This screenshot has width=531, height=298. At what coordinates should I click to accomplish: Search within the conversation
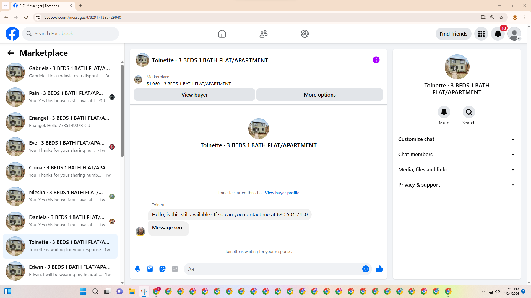point(468,112)
